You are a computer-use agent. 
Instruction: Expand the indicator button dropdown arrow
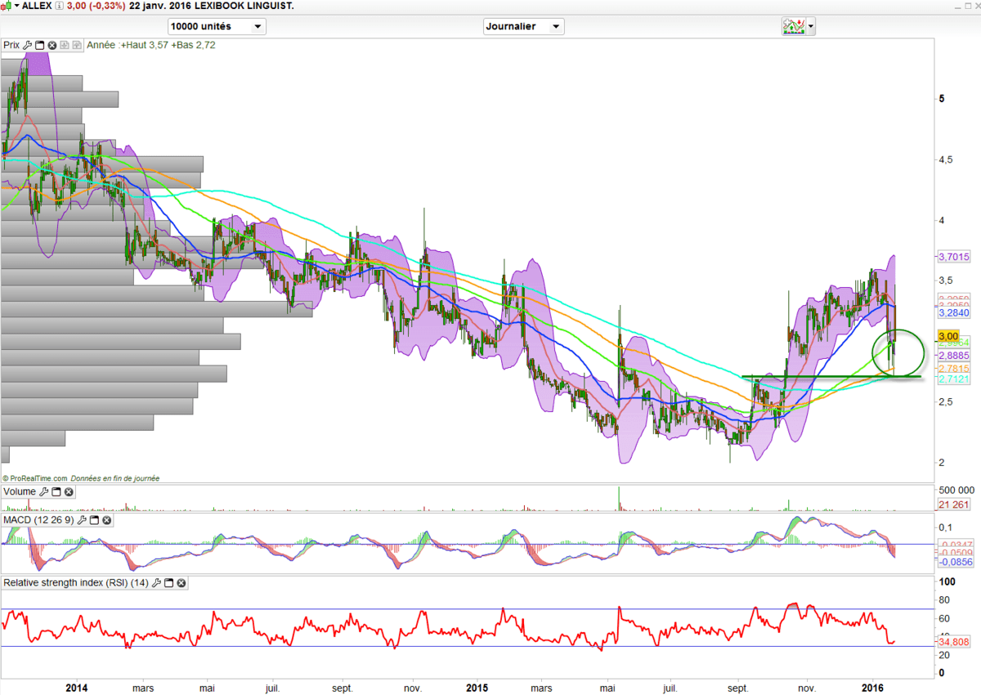[810, 26]
